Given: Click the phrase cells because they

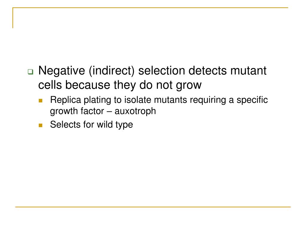Looking at the screenshot, I should [x=87, y=85].
